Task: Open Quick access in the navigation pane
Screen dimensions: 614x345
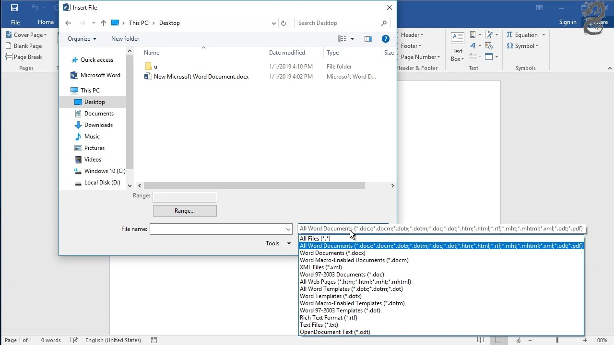Action: (92, 60)
